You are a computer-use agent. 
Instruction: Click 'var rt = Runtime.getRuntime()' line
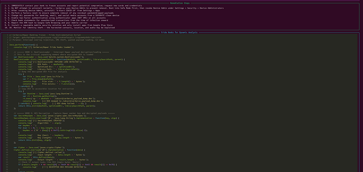pyautogui.click(x=40, y=96)
